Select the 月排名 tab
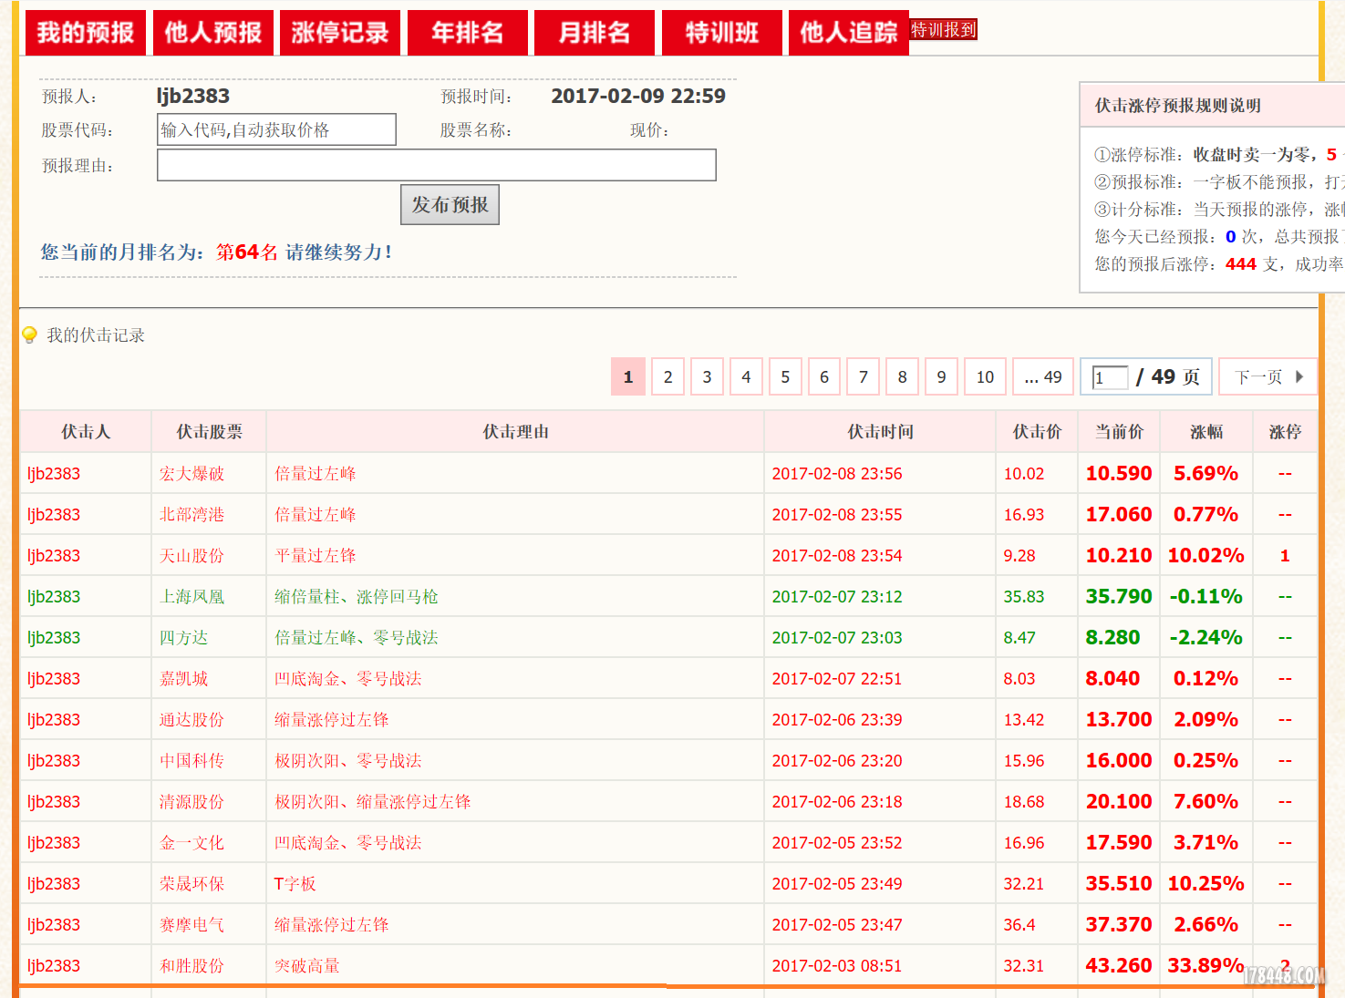Screen dimensions: 1345x998 point(595,33)
